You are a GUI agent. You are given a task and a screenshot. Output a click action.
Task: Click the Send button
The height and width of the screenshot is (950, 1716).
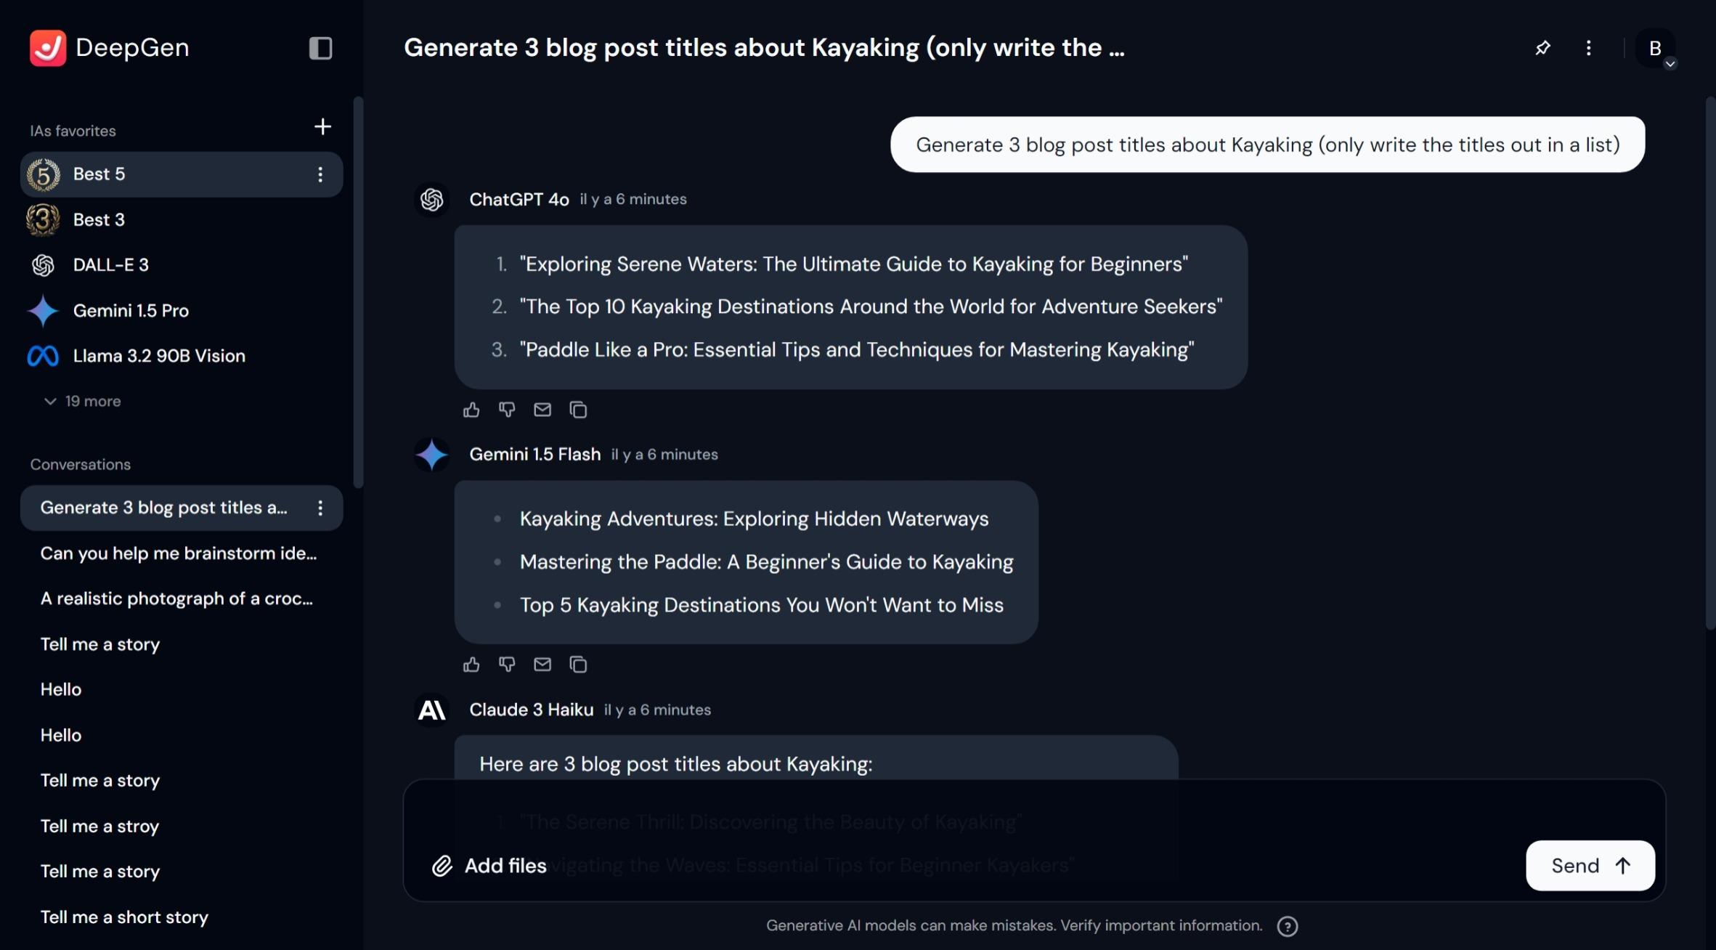(1590, 866)
